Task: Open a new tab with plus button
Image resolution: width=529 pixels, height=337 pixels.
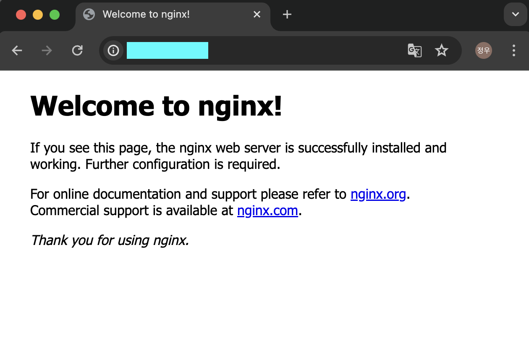Action: click(x=287, y=15)
